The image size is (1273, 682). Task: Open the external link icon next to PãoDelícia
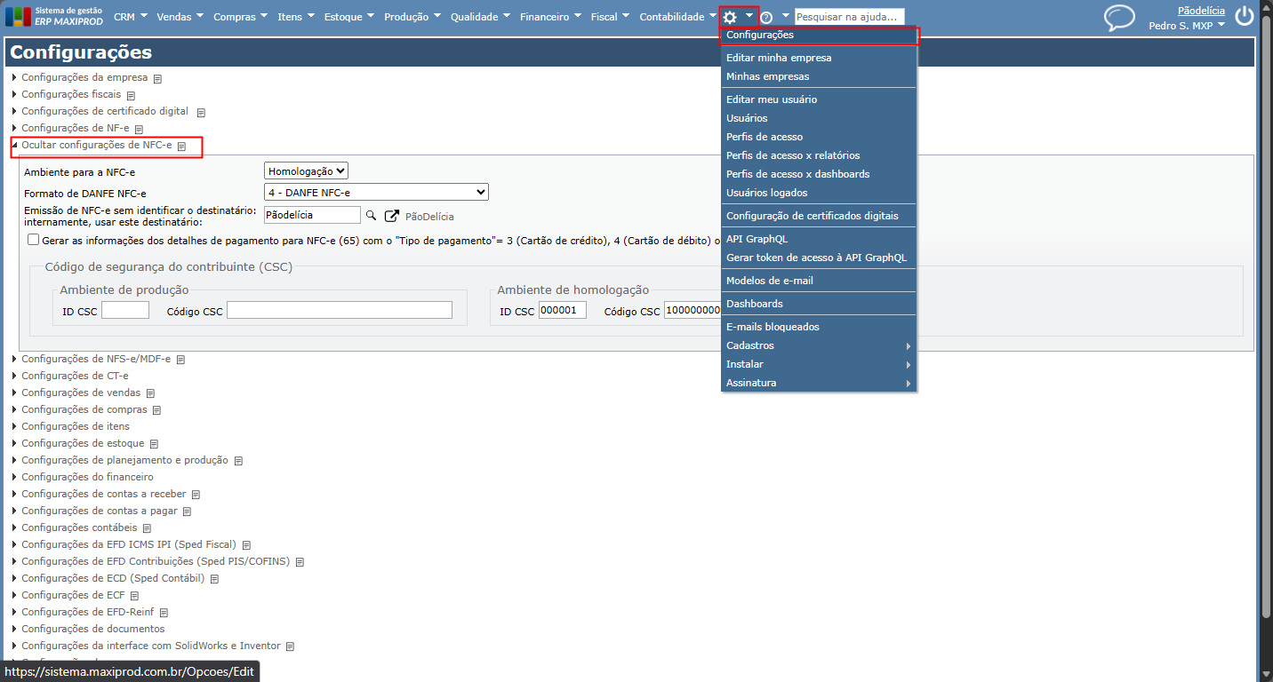click(391, 216)
